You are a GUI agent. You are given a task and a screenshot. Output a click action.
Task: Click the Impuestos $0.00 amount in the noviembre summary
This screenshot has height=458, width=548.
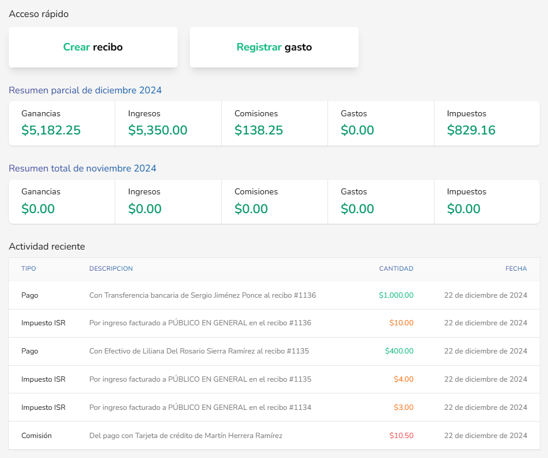(463, 209)
